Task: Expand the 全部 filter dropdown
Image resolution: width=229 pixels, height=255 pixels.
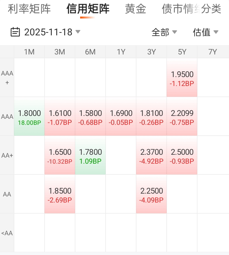Action: tap(174, 32)
